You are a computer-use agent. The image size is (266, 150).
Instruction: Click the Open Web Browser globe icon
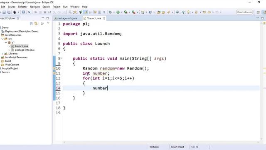click(x=177, y=12)
